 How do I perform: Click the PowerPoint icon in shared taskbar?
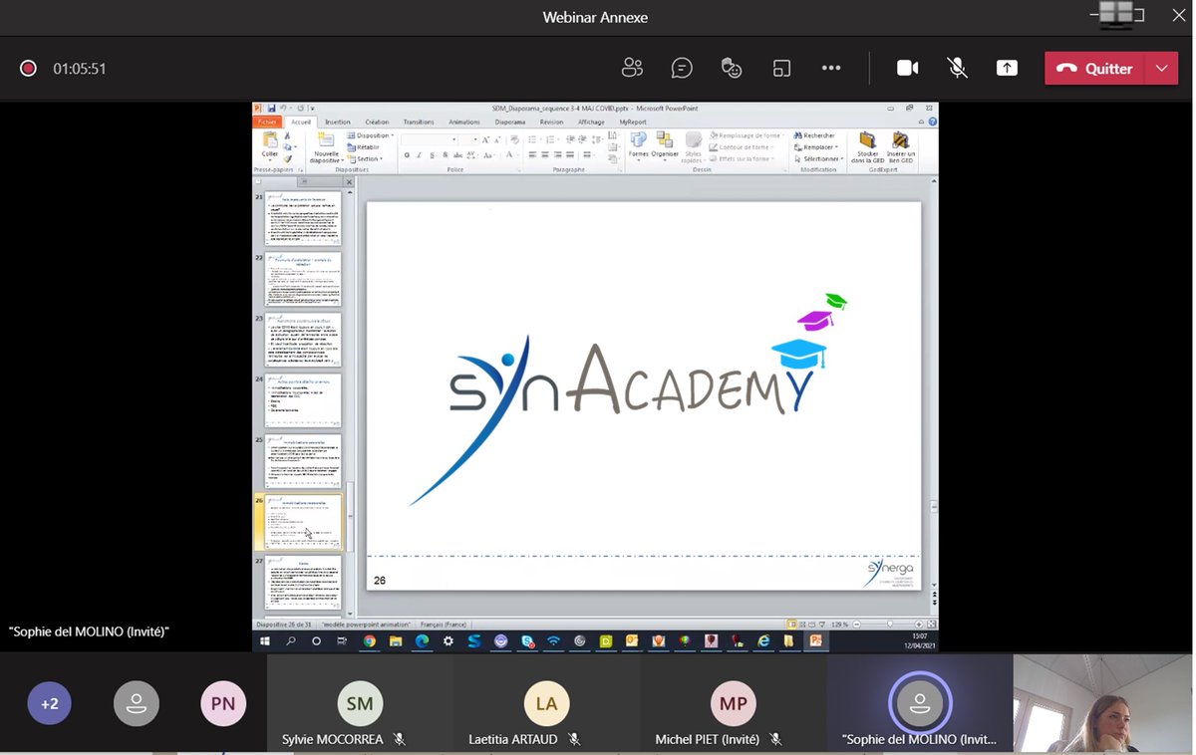pyautogui.click(x=815, y=641)
